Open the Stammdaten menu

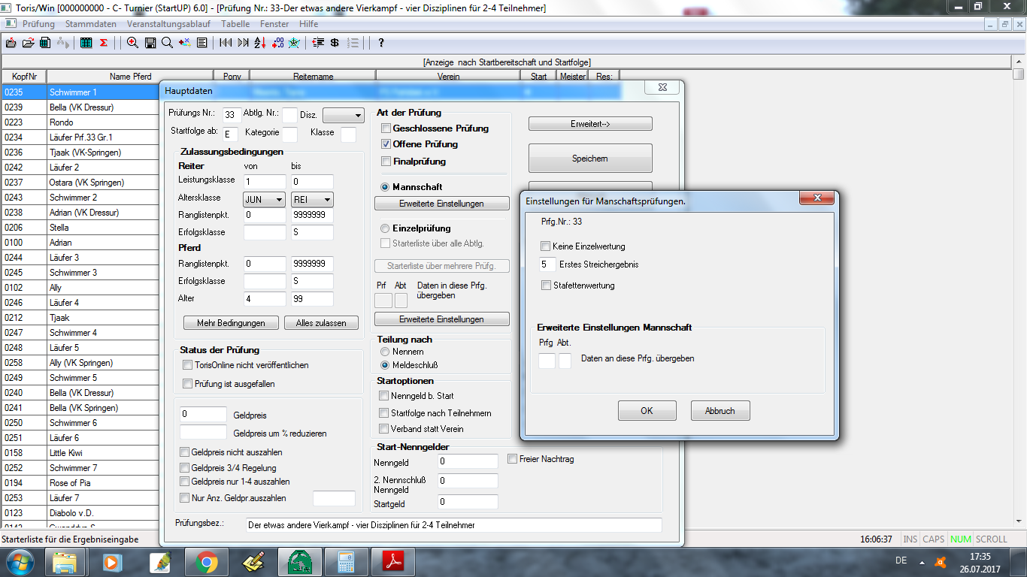pyautogui.click(x=90, y=24)
